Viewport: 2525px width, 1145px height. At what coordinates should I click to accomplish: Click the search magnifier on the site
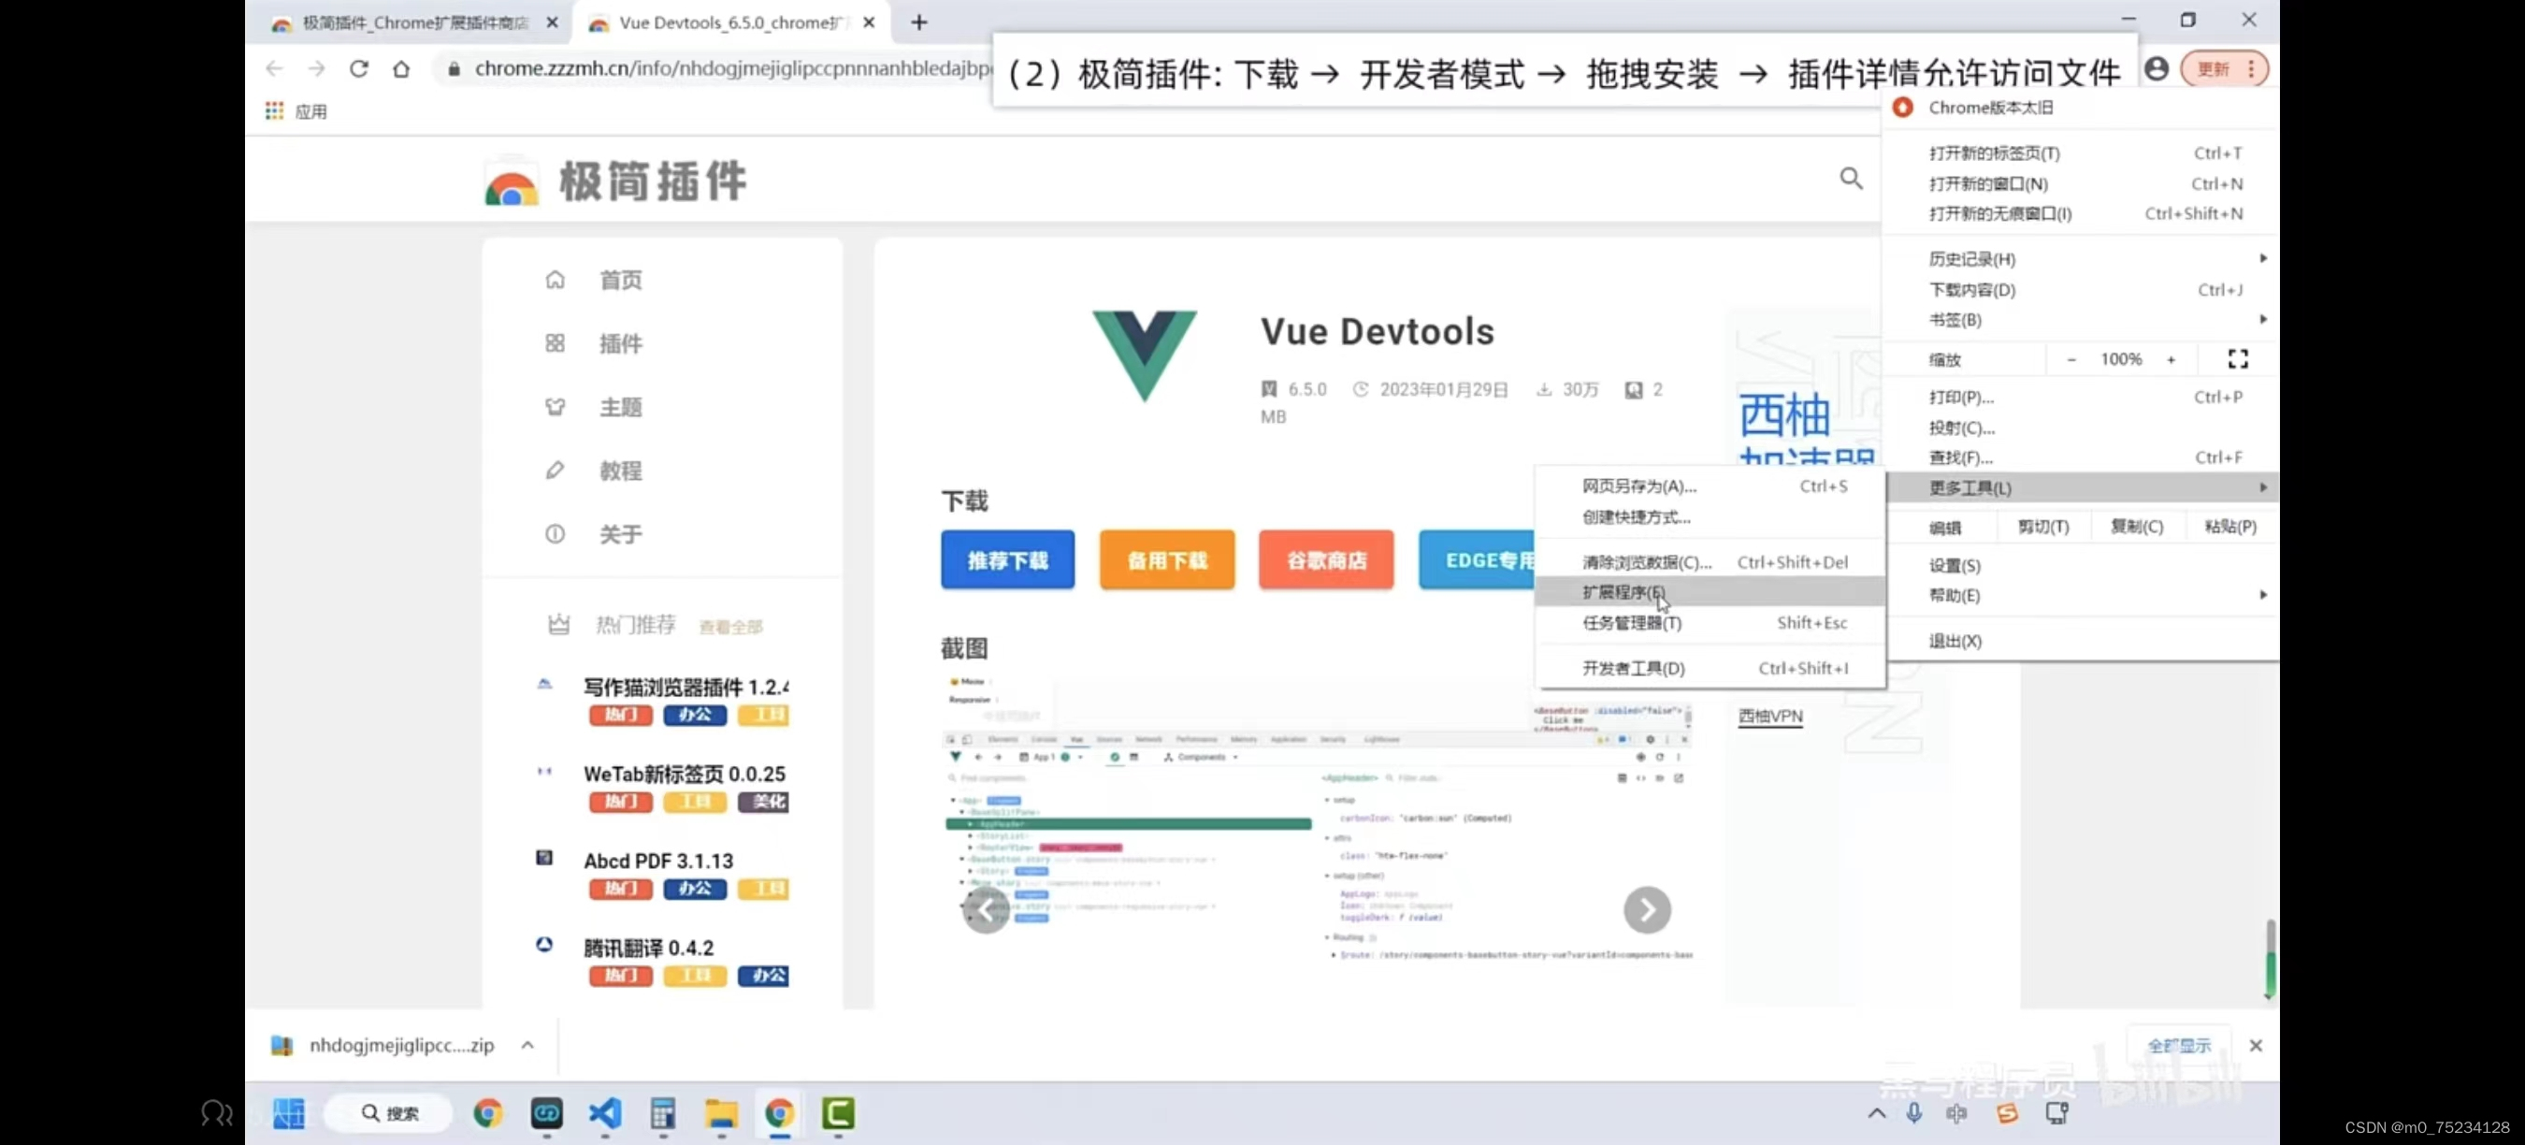1851,178
